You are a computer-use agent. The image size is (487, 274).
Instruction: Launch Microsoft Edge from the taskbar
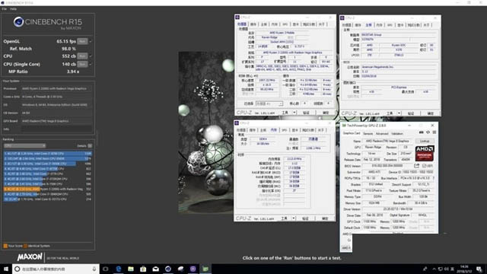pos(119,269)
